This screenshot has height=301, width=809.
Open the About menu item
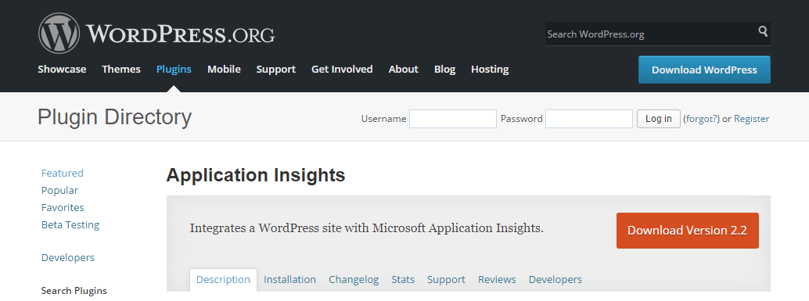pyautogui.click(x=404, y=69)
